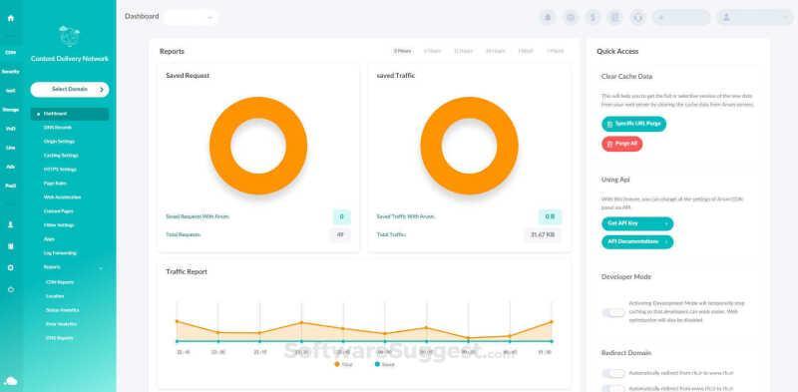Open the user account dropdown in top bar
Viewport: 798px width, 392px height.
coord(755,17)
